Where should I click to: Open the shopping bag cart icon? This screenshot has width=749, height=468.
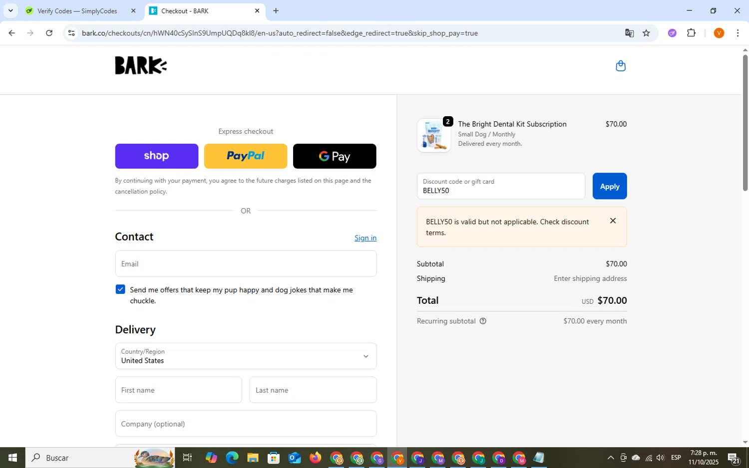pos(621,66)
